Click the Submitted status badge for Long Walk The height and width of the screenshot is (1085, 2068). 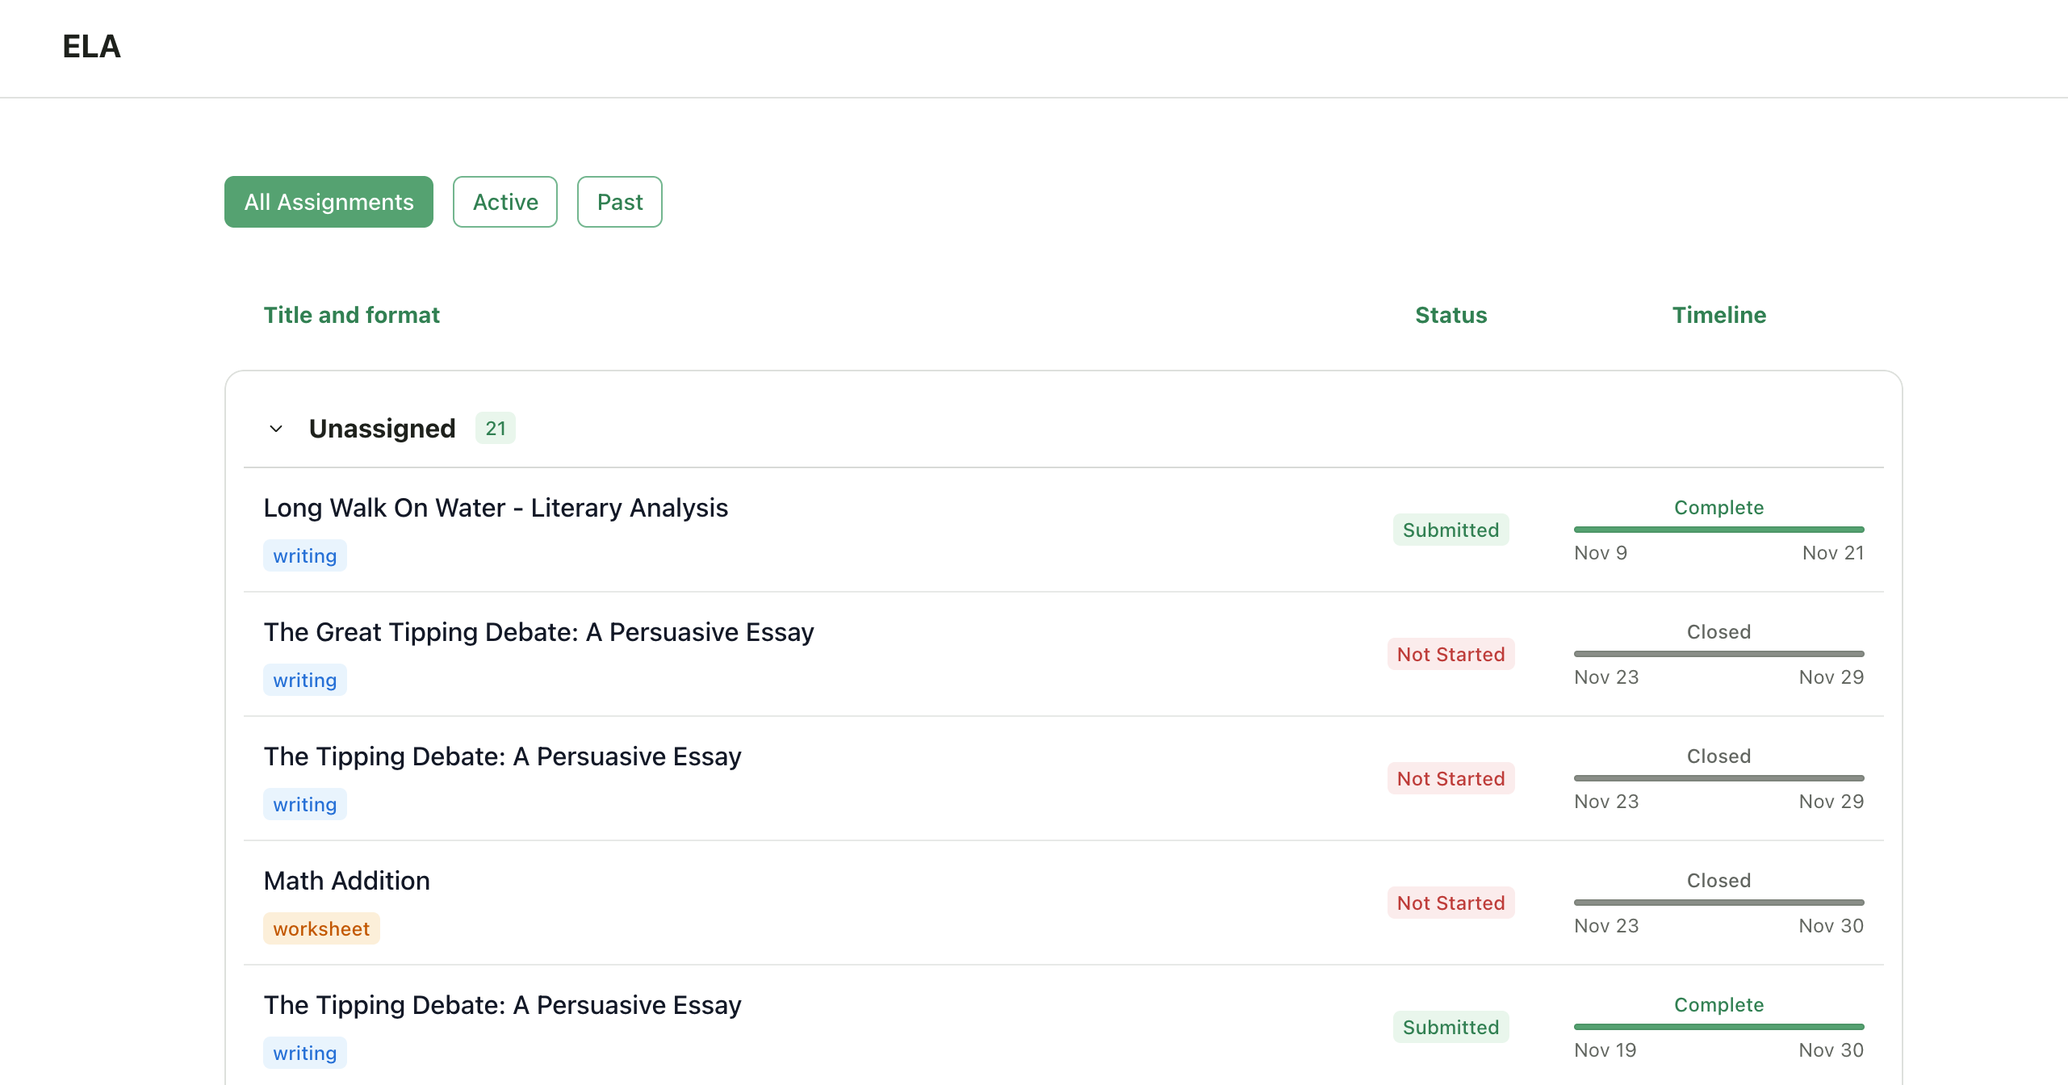pos(1451,529)
